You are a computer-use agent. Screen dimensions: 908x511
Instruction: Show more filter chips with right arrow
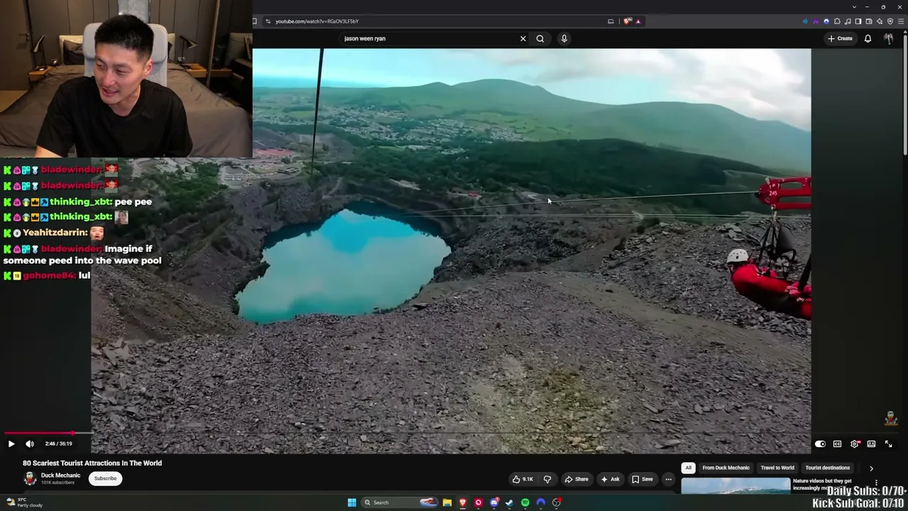click(x=871, y=468)
